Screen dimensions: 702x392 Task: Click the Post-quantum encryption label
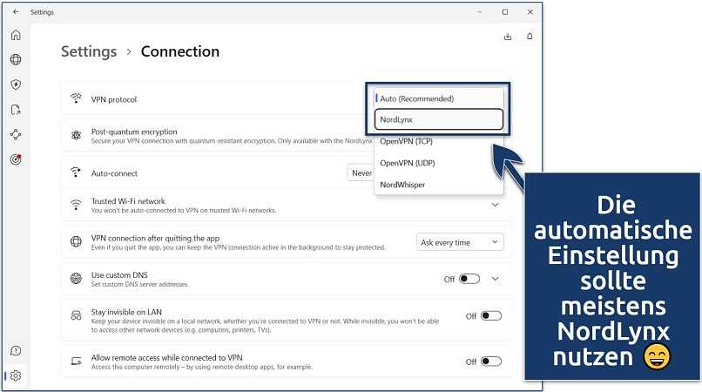click(134, 132)
